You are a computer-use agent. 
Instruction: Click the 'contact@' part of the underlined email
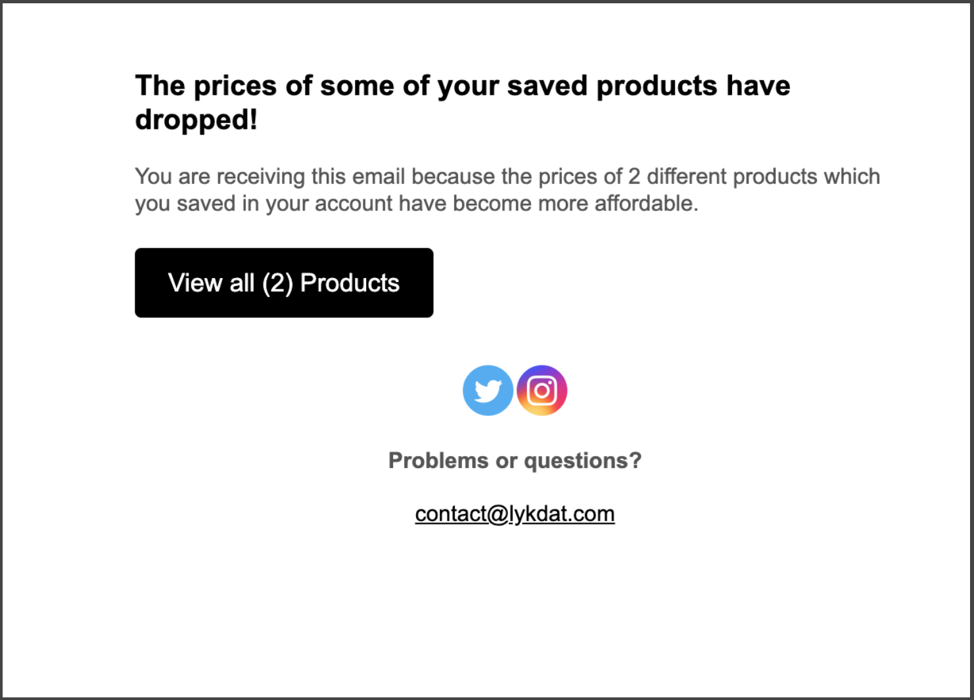click(462, 513)
